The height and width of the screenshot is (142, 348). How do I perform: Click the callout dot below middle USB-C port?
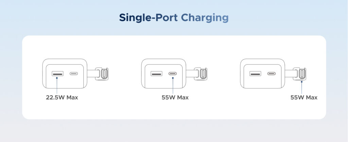pyautogui.click(x=173, y=78)
